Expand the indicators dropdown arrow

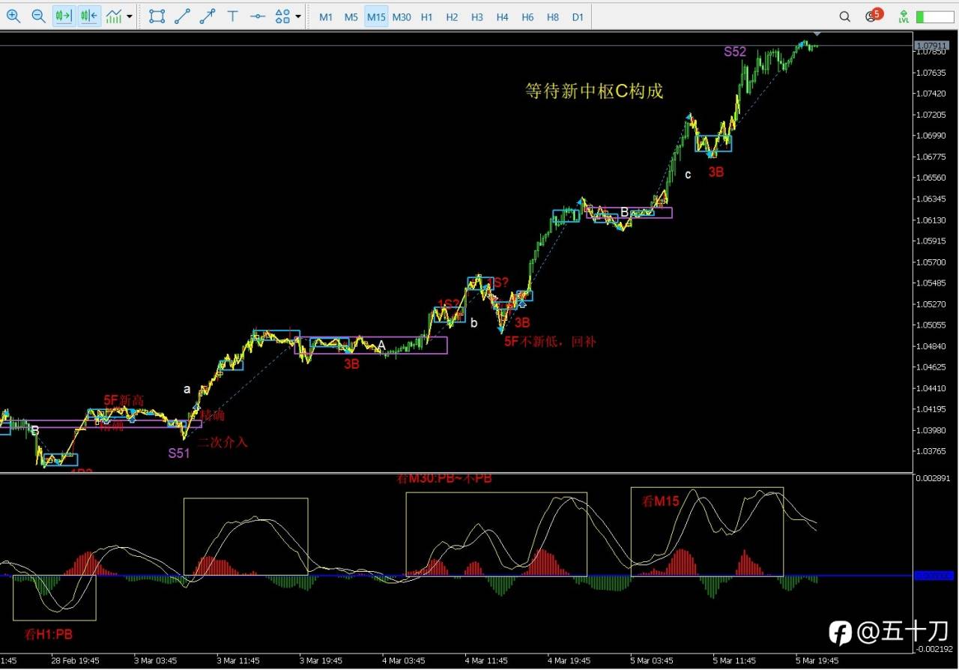coord(130,16)
